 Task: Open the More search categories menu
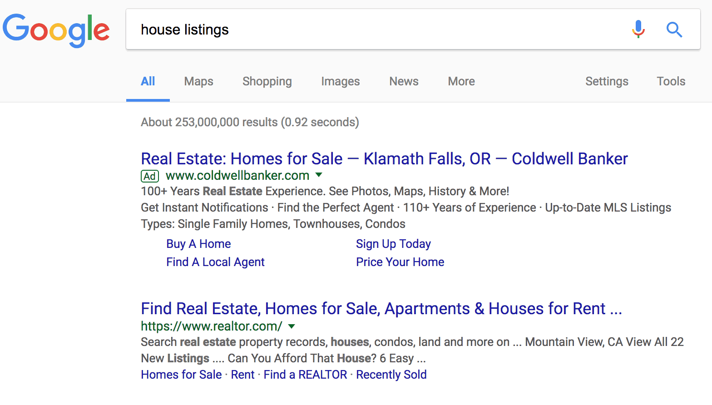pyautogui.click(x=461, y=81)
